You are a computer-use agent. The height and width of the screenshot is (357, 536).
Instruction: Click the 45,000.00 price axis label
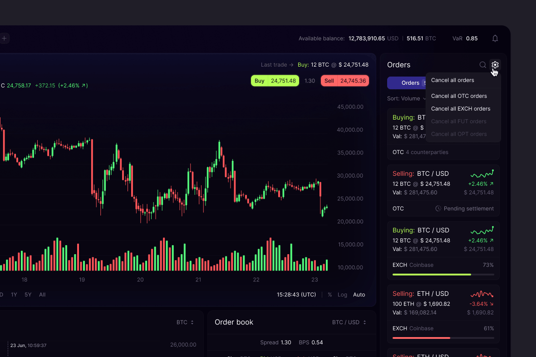tap(350, 107)
